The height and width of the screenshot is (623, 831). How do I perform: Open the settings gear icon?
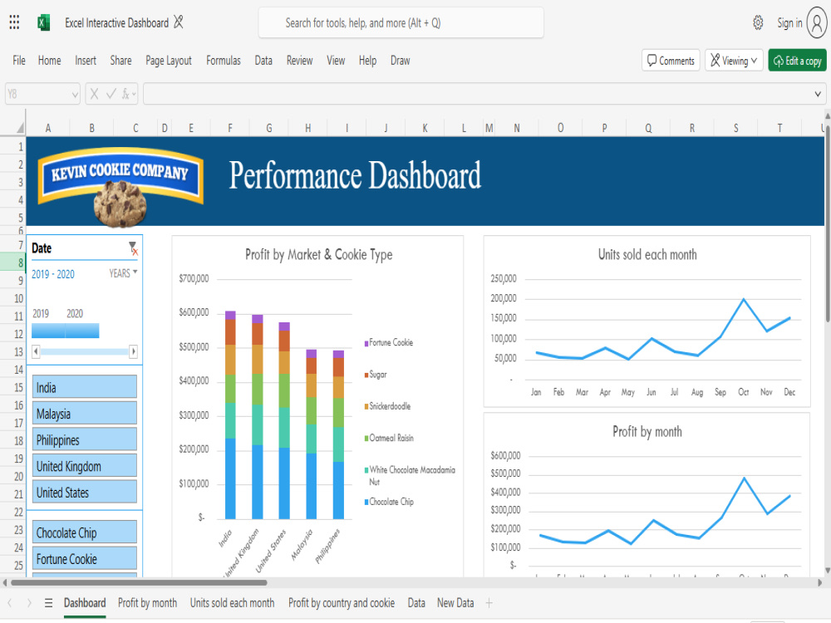[758, 22]
